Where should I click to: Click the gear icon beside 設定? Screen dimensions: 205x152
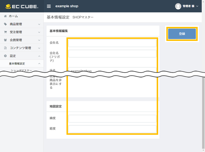click(5, 56)
